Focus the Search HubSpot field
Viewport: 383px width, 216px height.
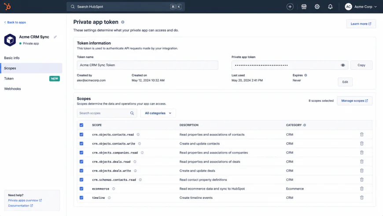125,7
